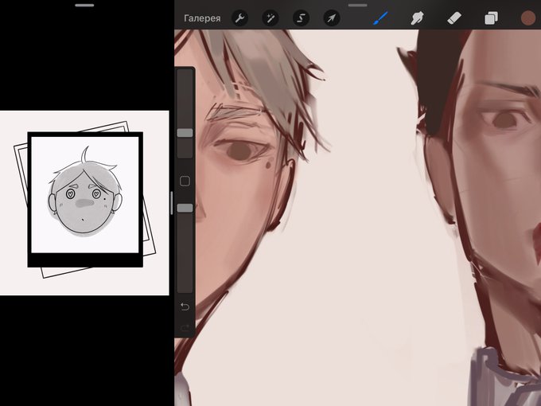Open the Галерея gallery
The image size is (541, 406).
click(x=202, y=18)
